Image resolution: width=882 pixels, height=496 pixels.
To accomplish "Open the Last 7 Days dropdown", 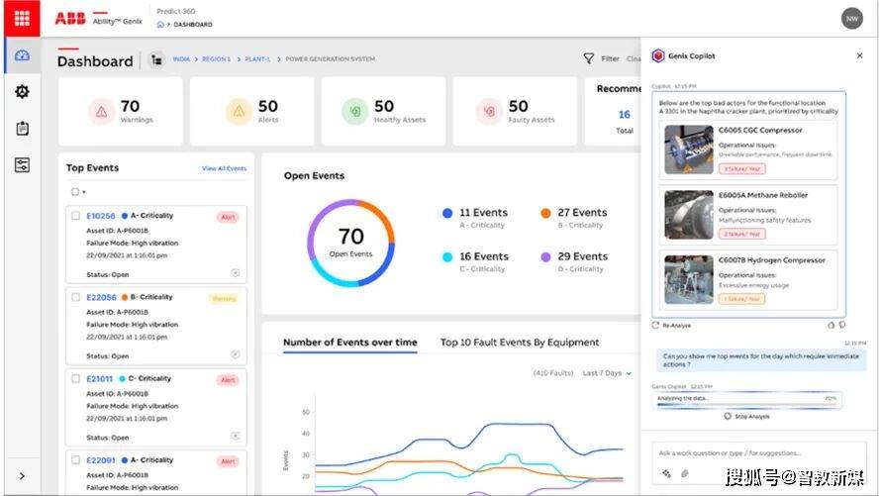I will 607,373.
